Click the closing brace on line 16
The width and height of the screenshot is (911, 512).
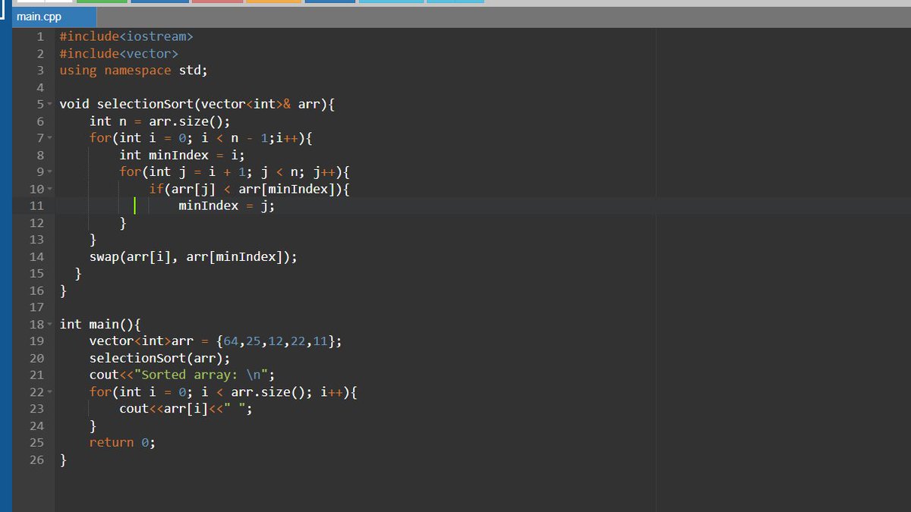[x=63, y=291]
